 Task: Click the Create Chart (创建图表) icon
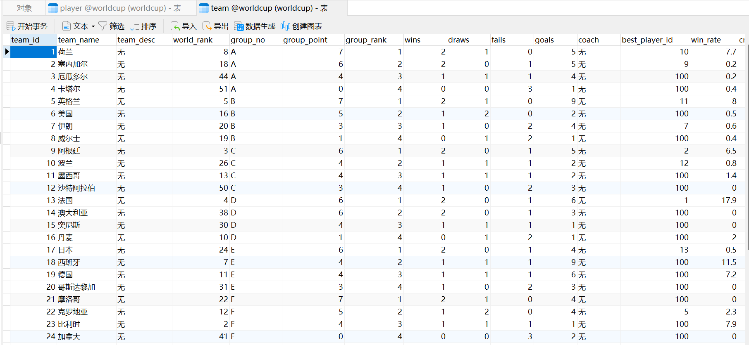coord(285,26)
